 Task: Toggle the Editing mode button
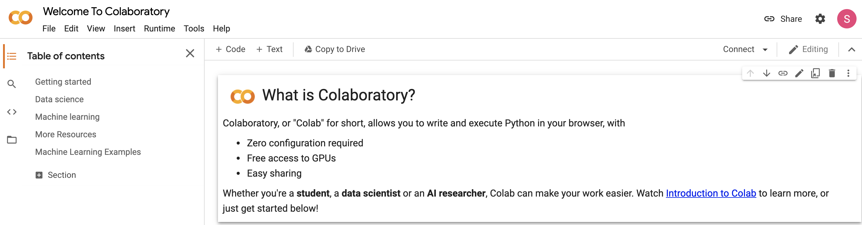coord(808,50)
